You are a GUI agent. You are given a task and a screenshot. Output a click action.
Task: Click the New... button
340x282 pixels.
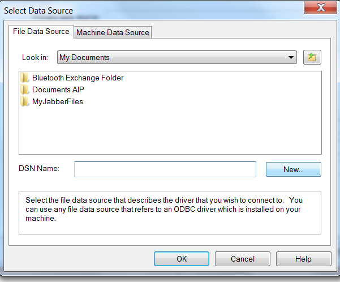[294, 169]
